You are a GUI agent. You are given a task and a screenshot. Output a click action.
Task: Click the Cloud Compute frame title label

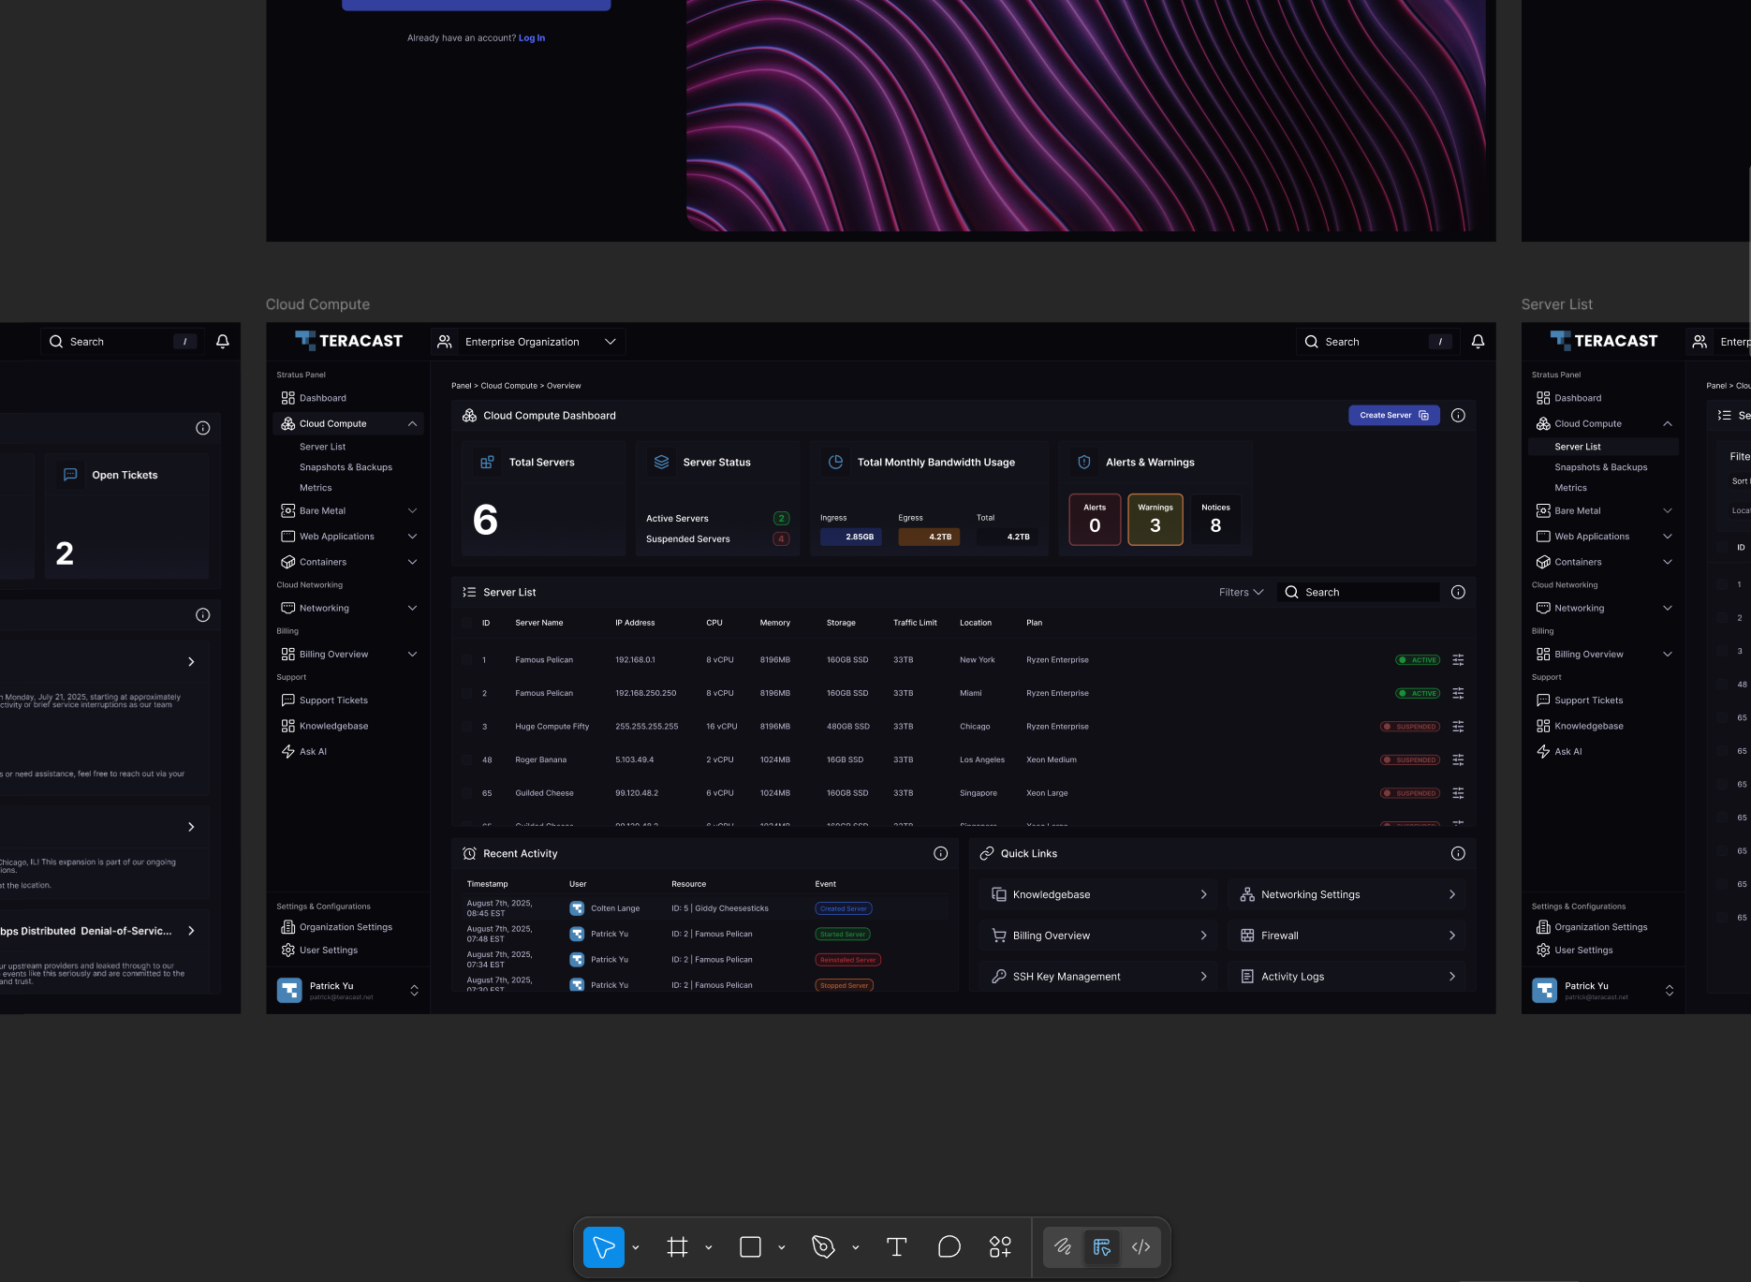coord(317,304)
